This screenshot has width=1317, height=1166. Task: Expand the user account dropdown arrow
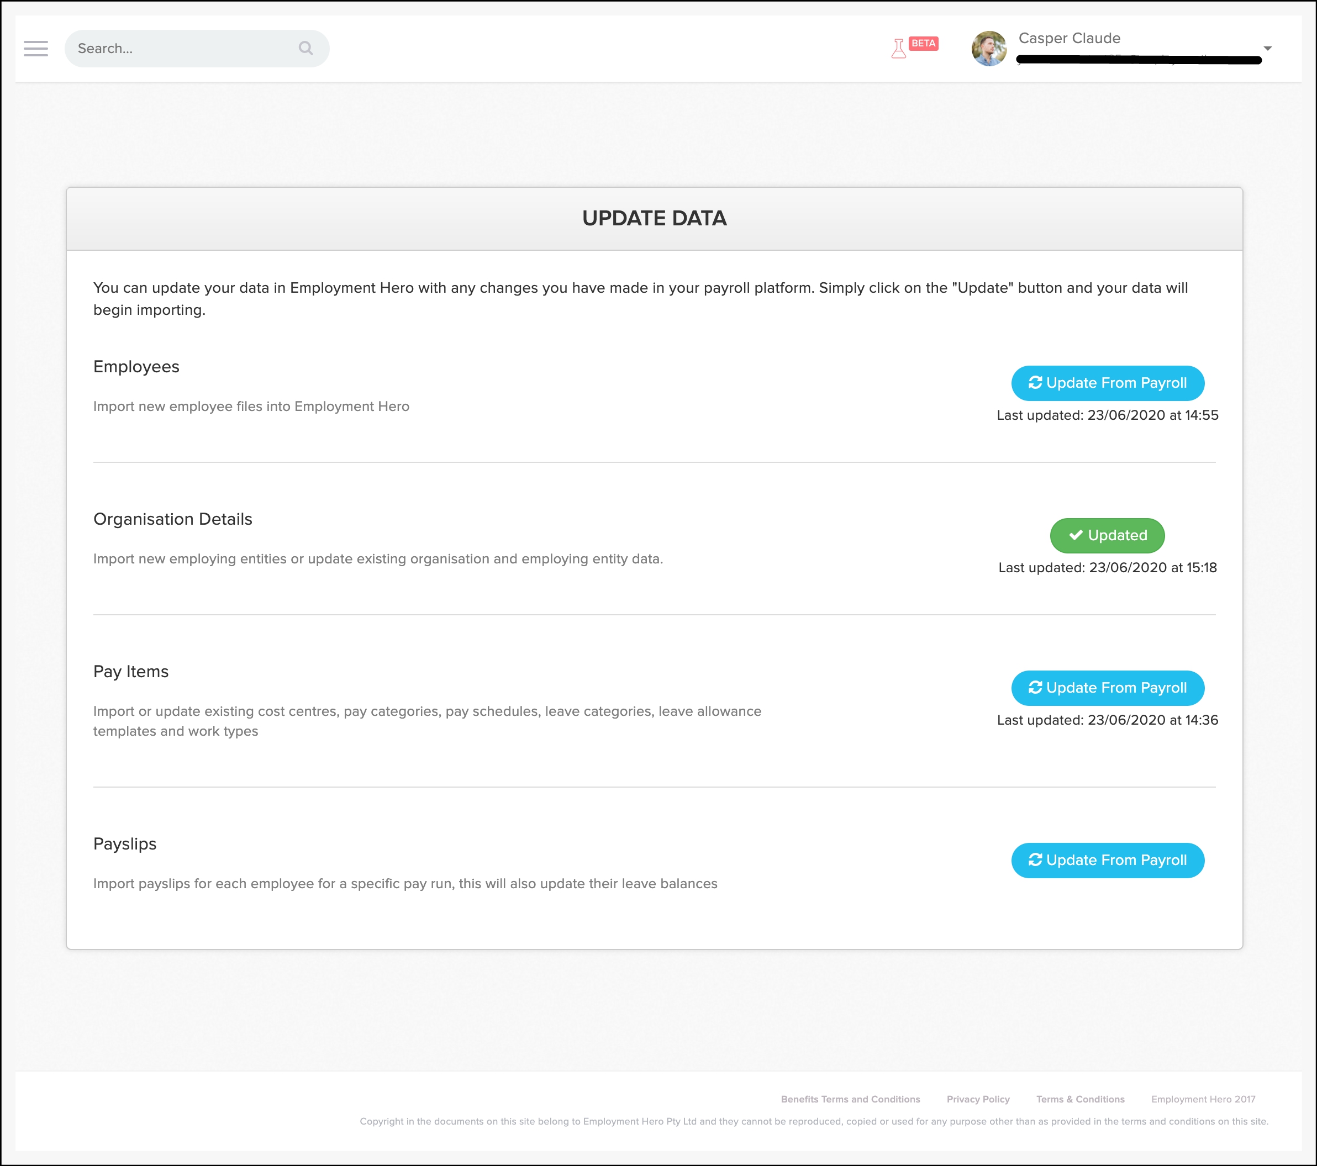pyautogui.click(x=1267, y=48)
